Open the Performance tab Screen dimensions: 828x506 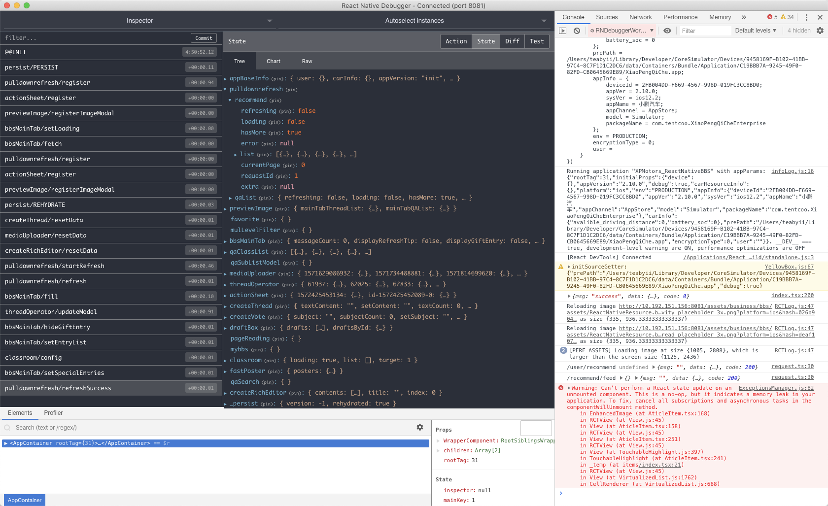point(680,17)
